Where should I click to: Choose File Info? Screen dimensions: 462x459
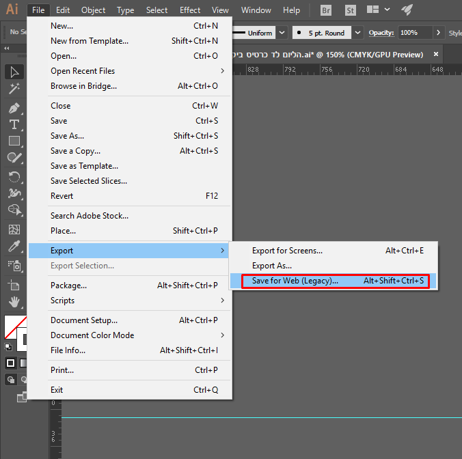129,350
